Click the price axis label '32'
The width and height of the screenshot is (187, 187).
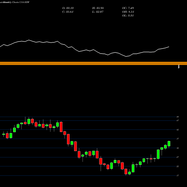(x=178, y=148)
